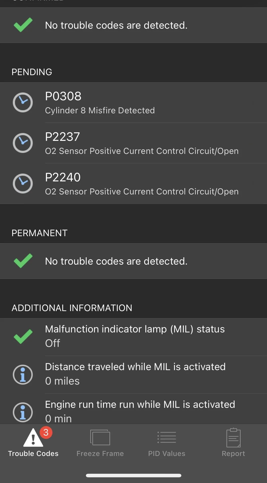Open the Freeze Frame tab icon
This screenshot has width=267, height=483.
click(x=100, y=438)
